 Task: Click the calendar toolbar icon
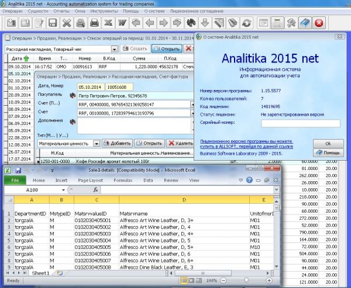pos(263,23)
